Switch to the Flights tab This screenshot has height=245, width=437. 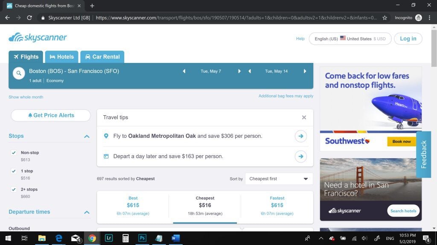(x=26, y=57)
